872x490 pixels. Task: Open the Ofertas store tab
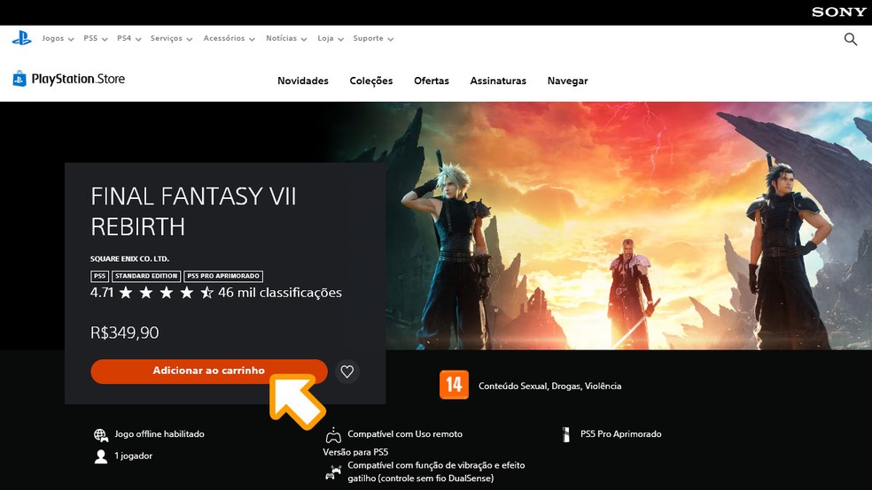coord(432,81)
